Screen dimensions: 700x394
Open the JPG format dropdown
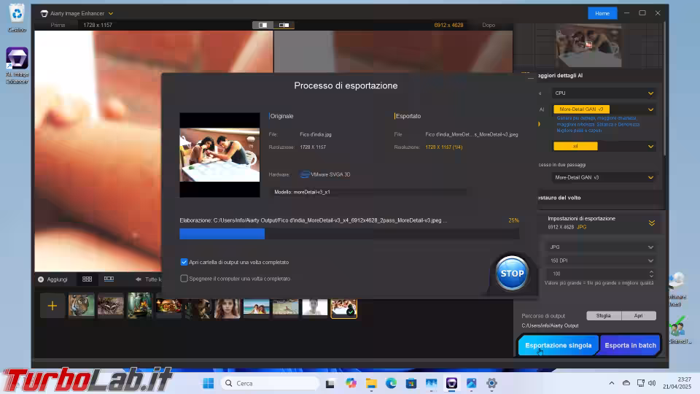(x=601, y=247)
